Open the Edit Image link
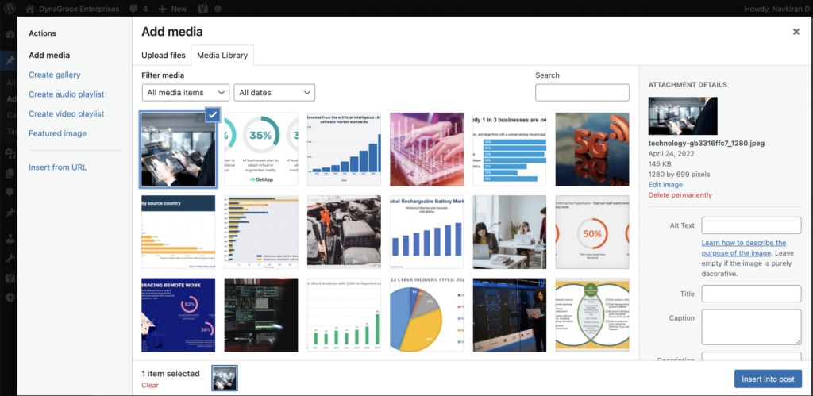The height and width of the screenshot is (396, 813). [665, 185]
